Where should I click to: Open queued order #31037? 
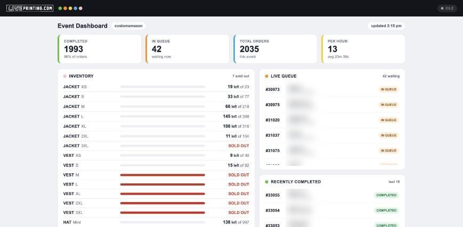332,136
